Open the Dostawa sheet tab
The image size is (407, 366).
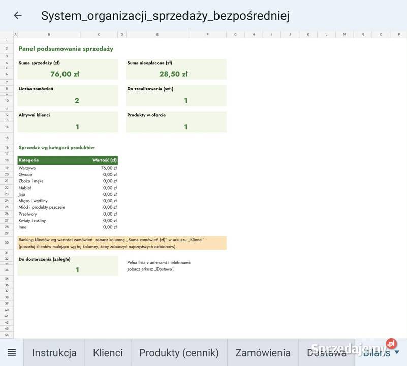click(327, 353)
